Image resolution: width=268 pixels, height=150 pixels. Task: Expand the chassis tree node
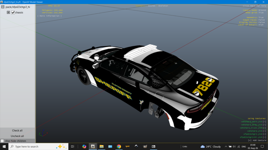click(8, 13)
